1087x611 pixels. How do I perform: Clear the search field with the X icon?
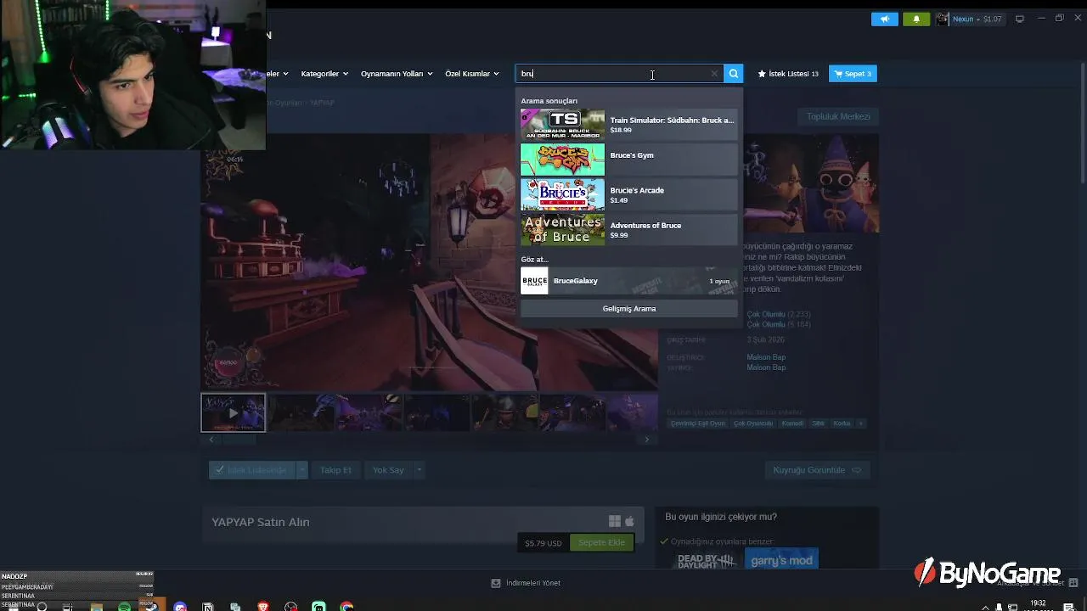714,74
